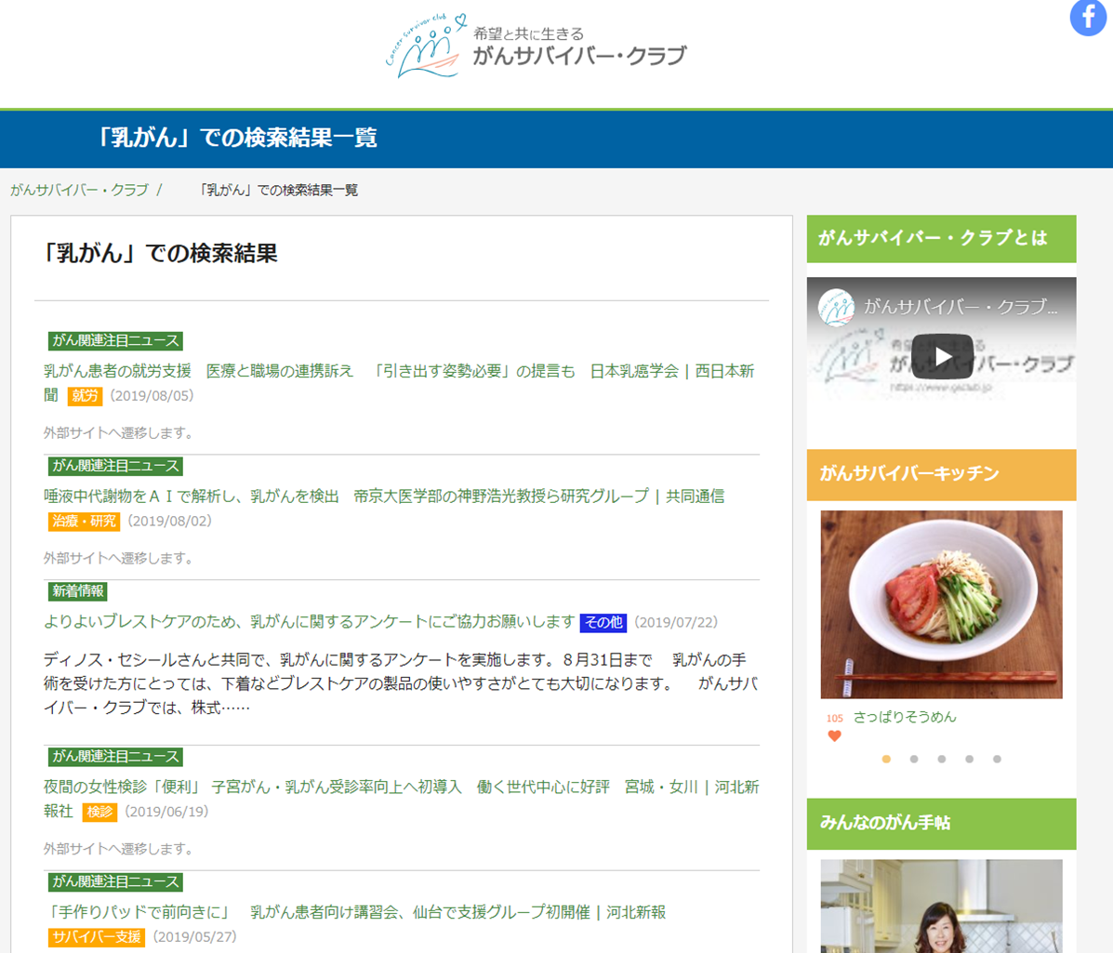
Task: Click the heart like icon under recipe
Action: coord(834,736)
